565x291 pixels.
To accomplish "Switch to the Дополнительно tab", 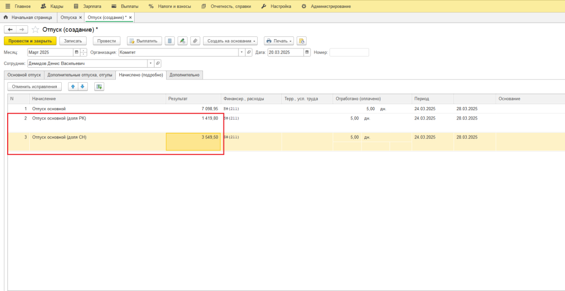I will tap(184, 75).
